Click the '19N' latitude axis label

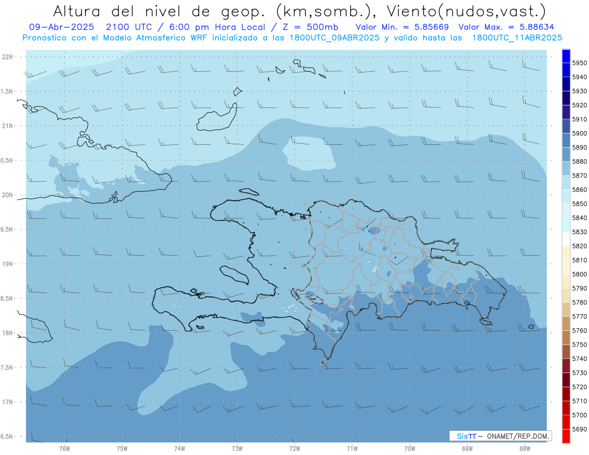pos(7,264)
